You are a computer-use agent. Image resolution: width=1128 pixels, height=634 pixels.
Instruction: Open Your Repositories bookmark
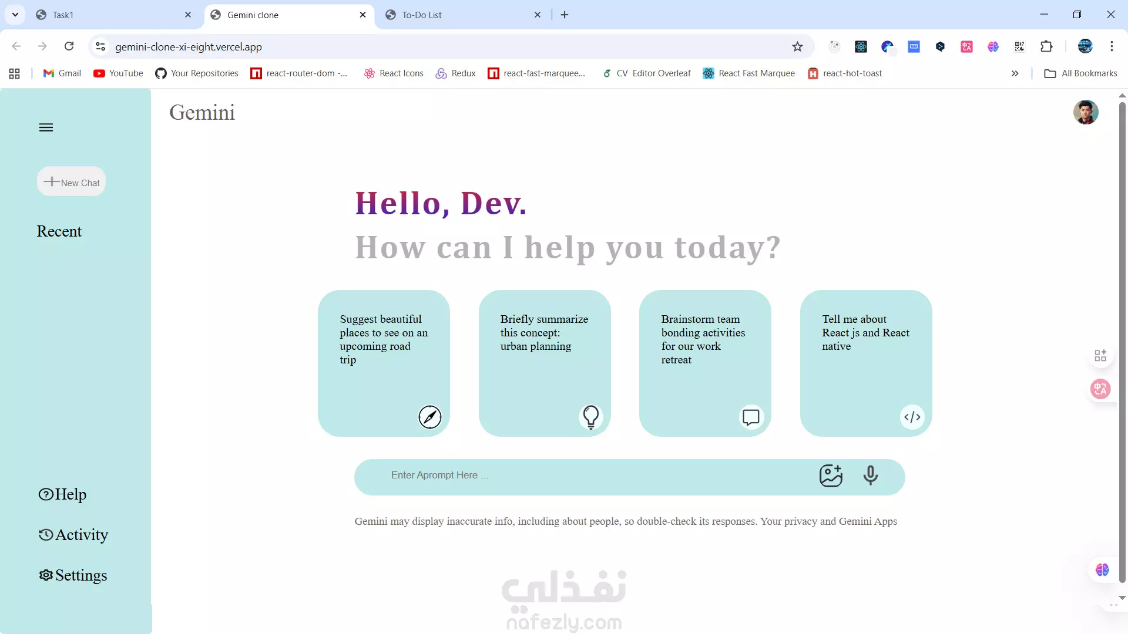click(197, 73)
